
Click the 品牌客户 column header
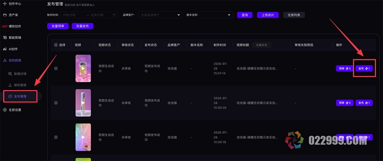click(174, 45)
